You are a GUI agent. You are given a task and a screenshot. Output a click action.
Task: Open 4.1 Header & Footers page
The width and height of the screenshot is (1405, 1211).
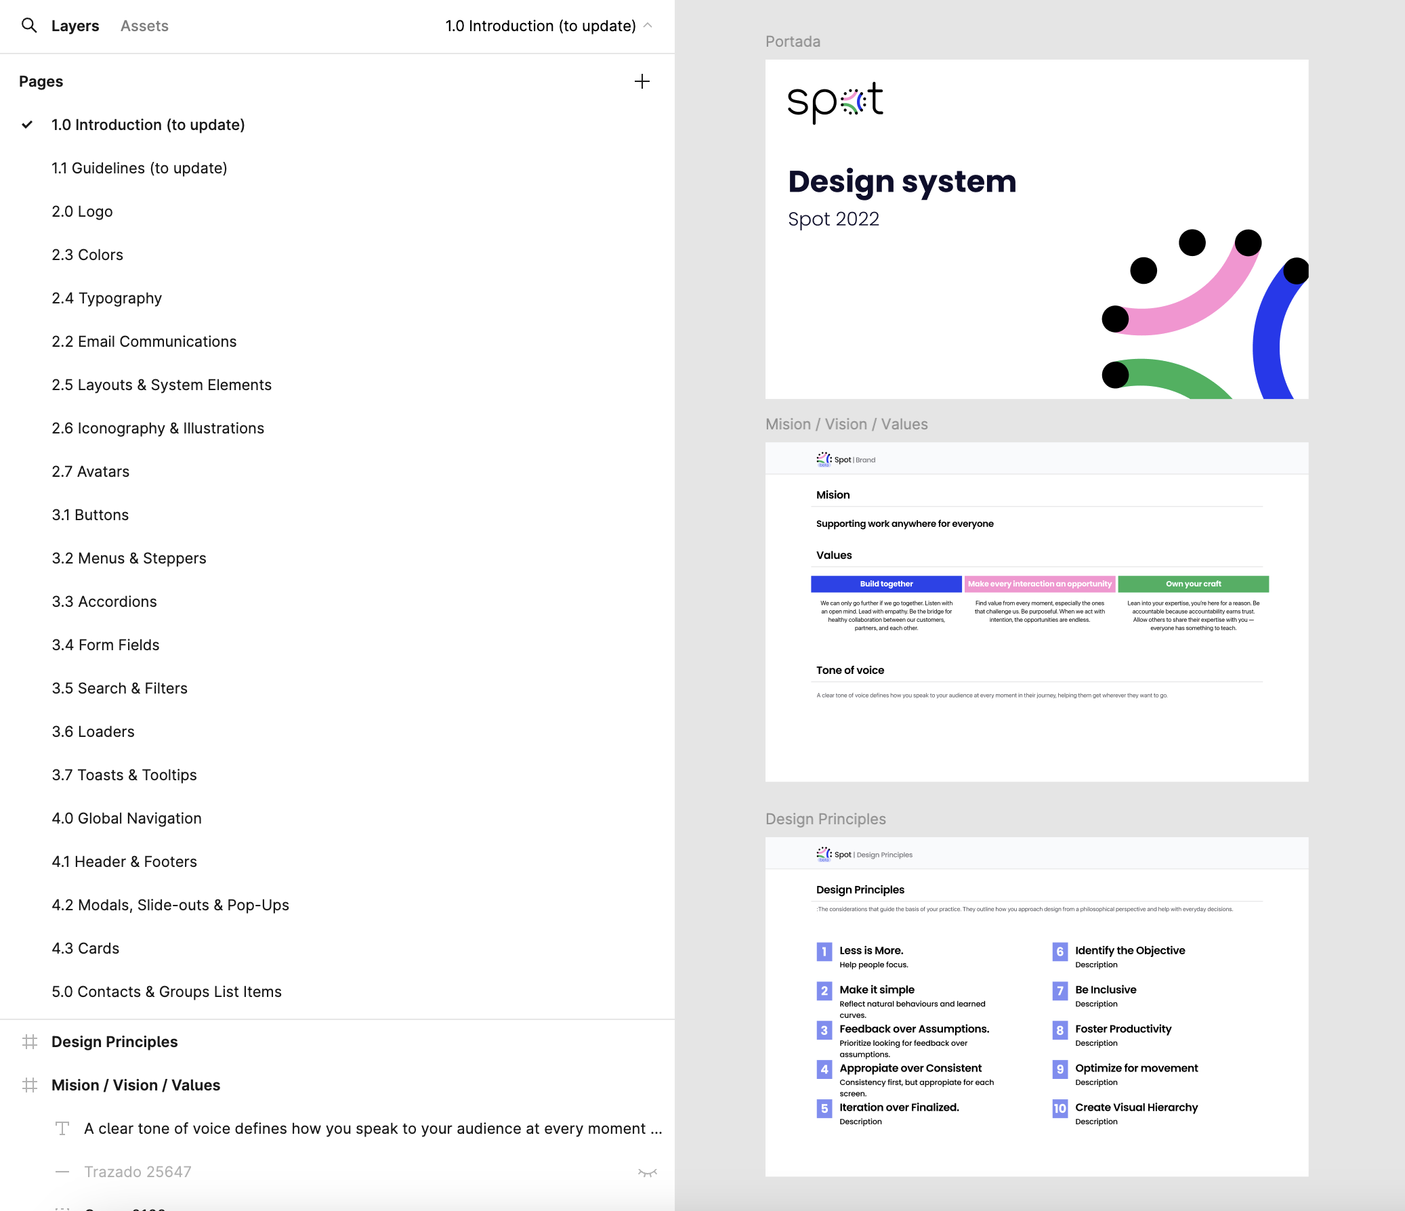124,862
